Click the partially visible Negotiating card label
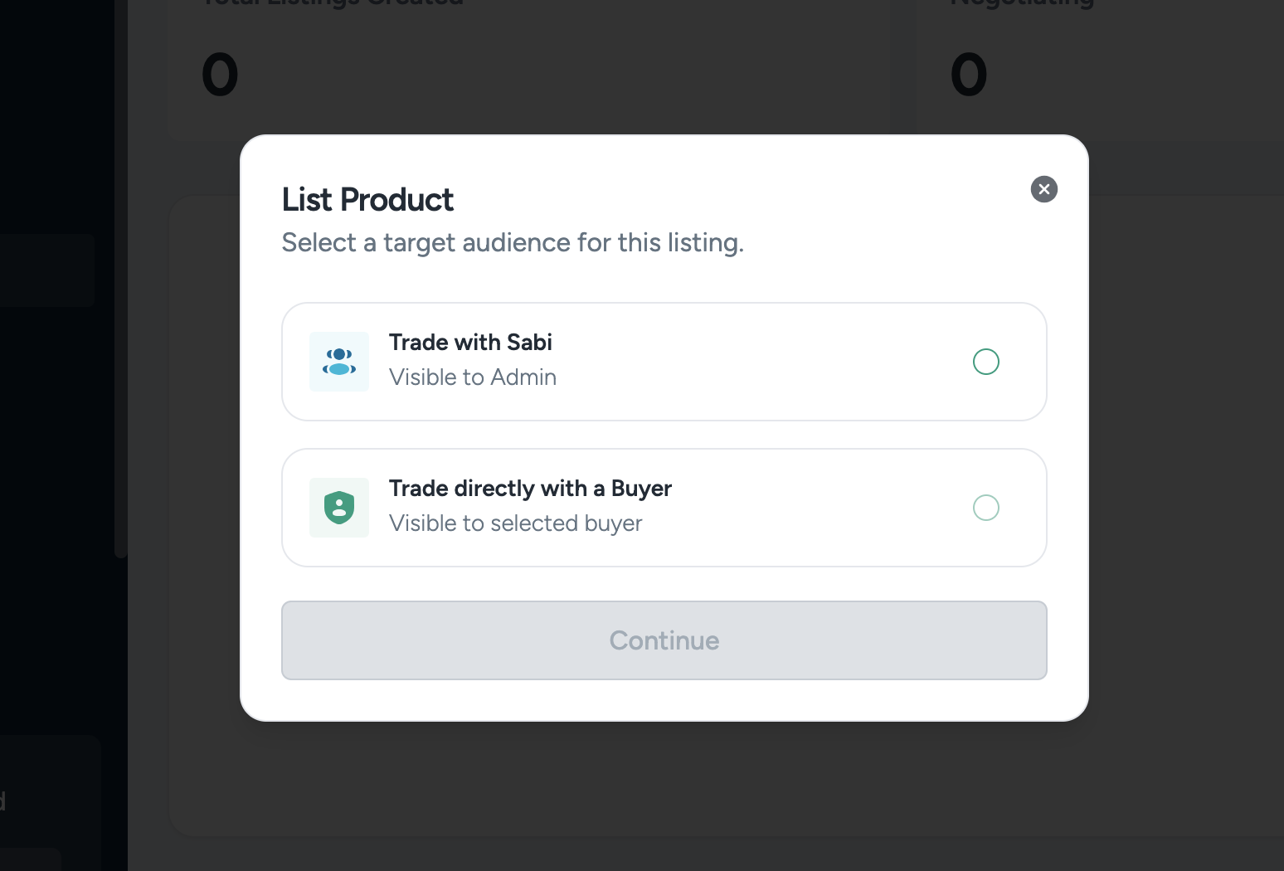This screenshot has height=871, width=1284. (1022, 4)
